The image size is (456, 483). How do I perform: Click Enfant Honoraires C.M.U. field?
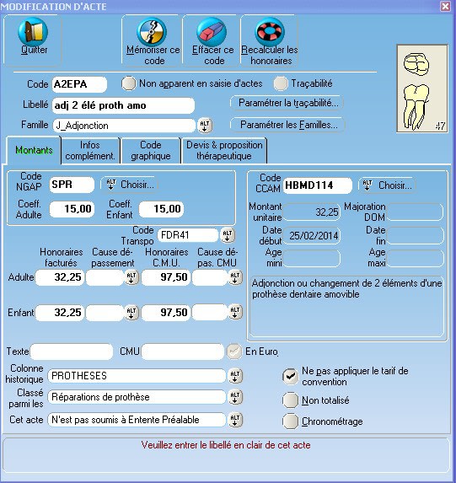(x=166, y=313)
